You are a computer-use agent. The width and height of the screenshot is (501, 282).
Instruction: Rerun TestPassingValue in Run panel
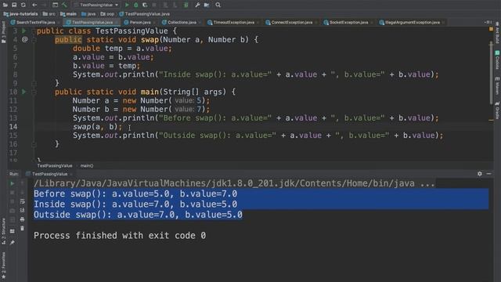[x=13, y=183]
